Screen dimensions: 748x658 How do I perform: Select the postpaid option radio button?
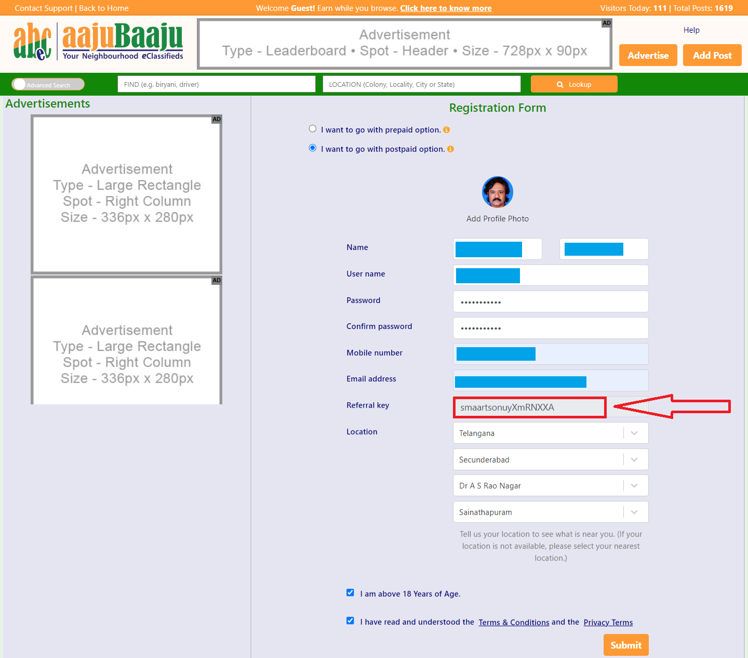pyautogui.click(x=313, y=148)
